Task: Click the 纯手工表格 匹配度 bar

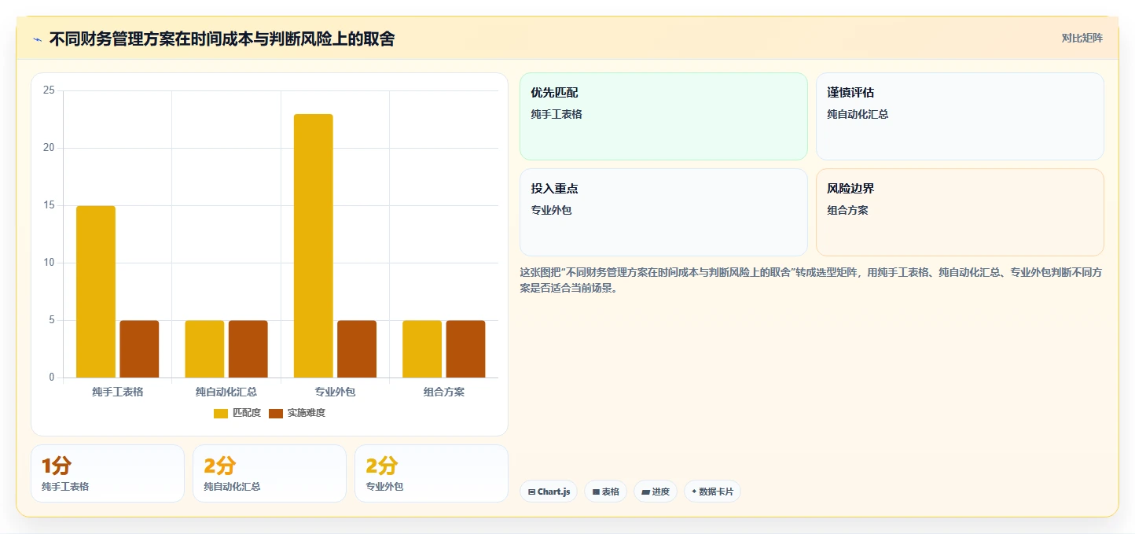Action: click(96, 292)
